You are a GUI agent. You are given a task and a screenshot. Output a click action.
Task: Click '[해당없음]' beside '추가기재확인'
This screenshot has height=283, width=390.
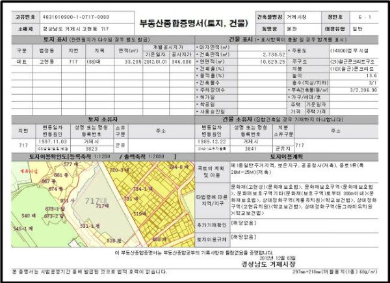pos(244,223)
